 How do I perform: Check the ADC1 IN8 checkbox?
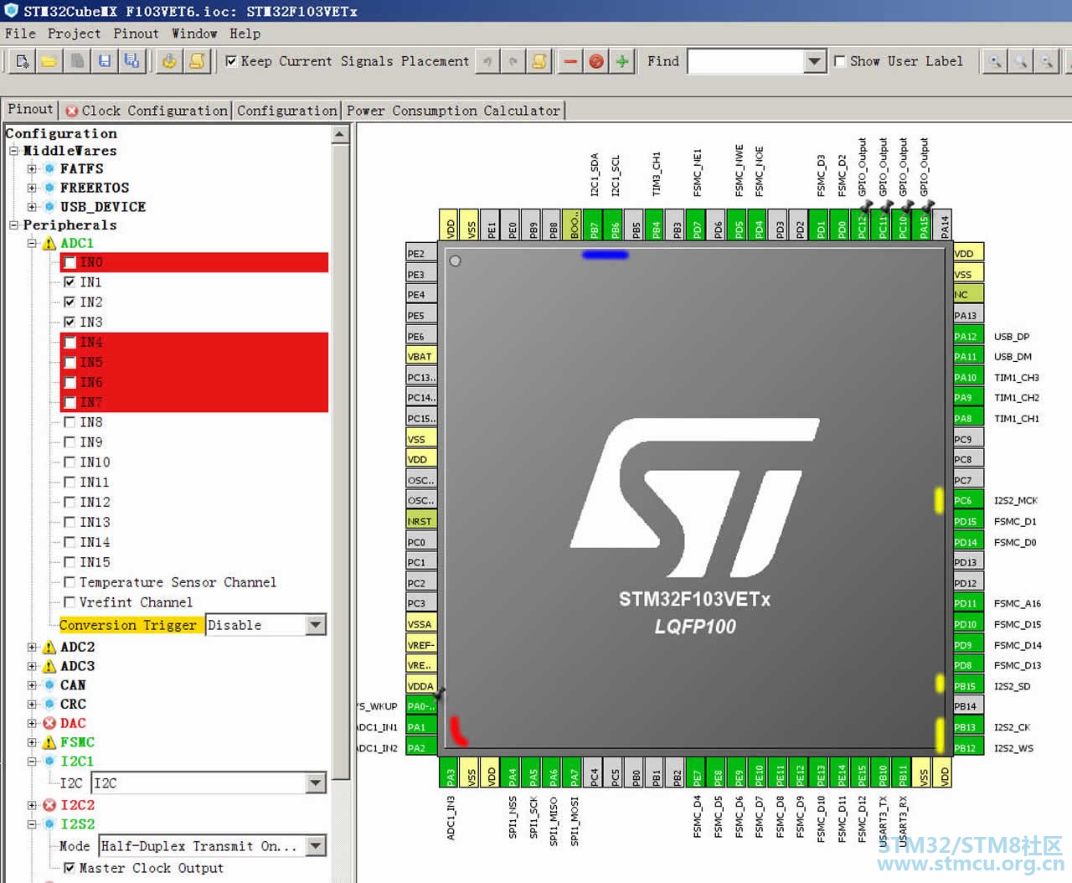click(70, 422)
